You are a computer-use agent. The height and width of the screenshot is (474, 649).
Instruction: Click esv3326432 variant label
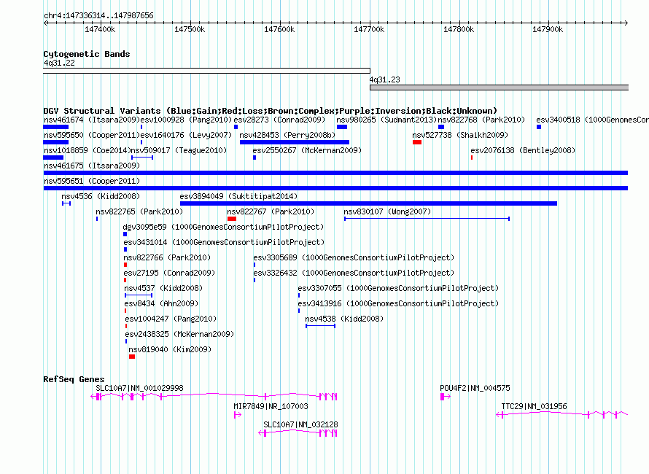tap(354, 273)
